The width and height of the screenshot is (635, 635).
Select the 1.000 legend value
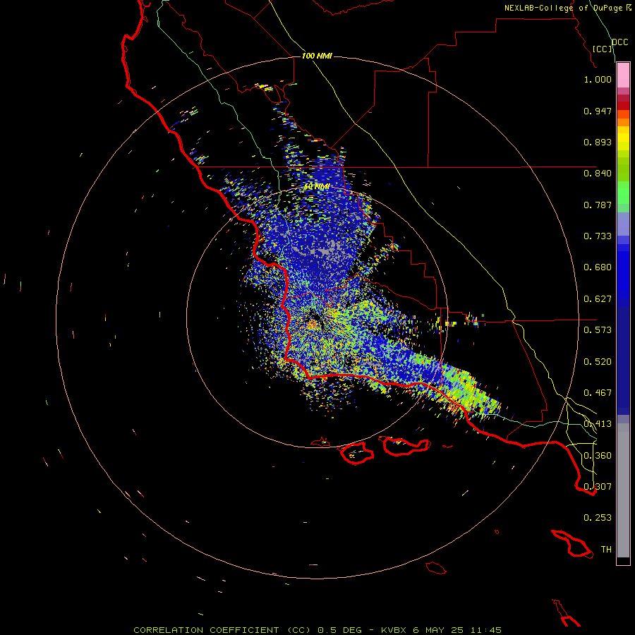click(x=598, y=79)
